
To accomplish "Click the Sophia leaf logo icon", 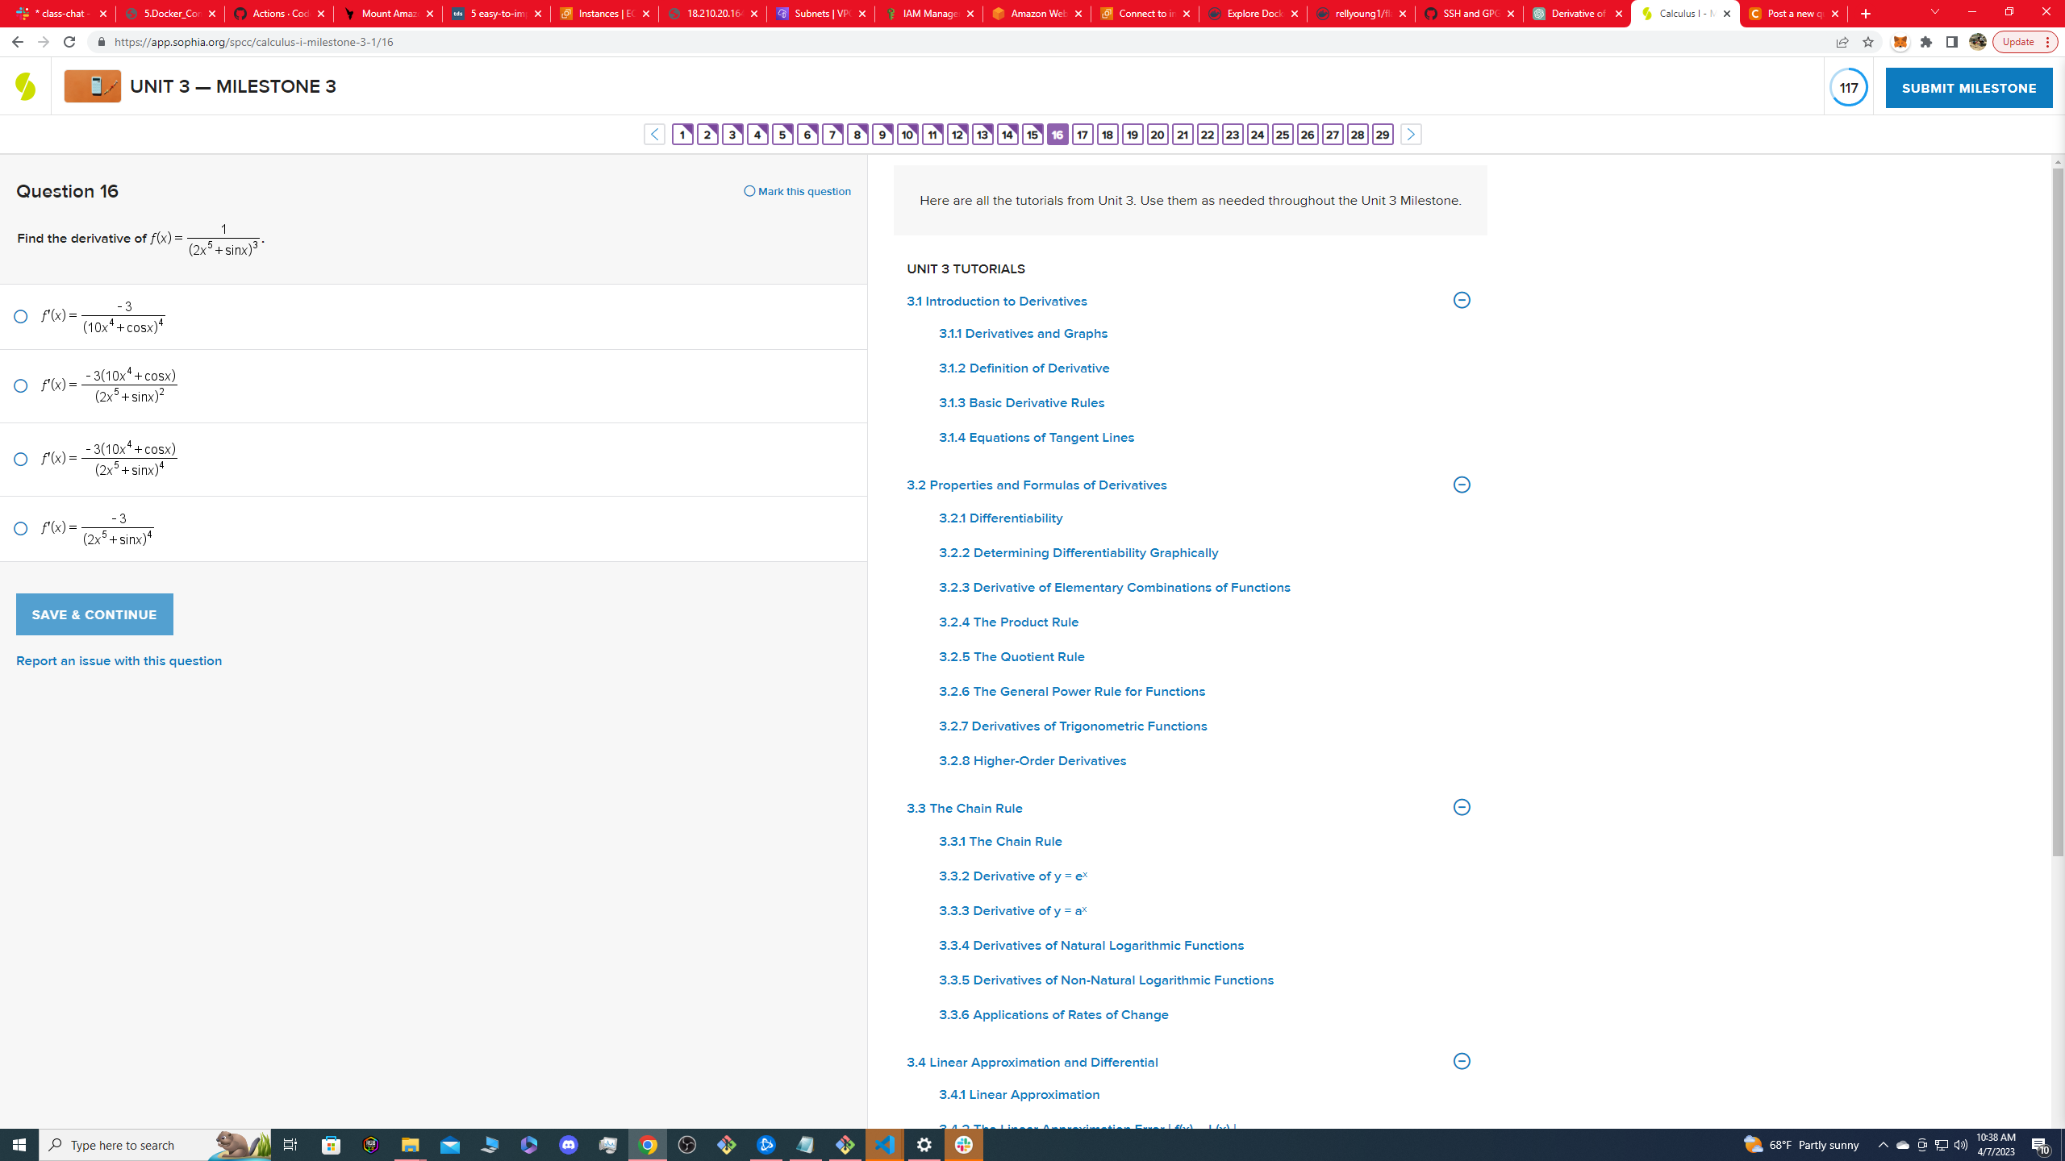I will (25, 86).
